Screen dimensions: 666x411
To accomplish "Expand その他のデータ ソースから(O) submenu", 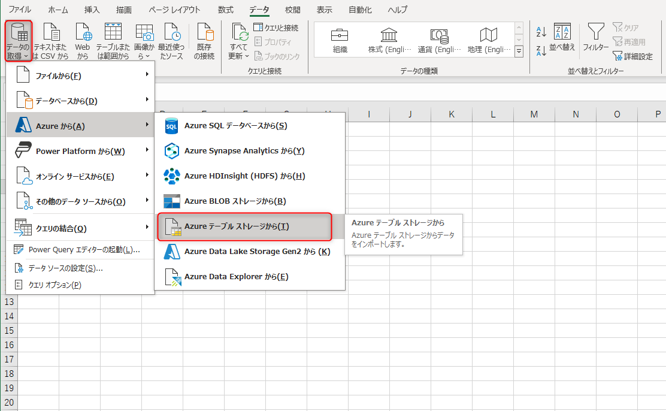I will point(80,201).
